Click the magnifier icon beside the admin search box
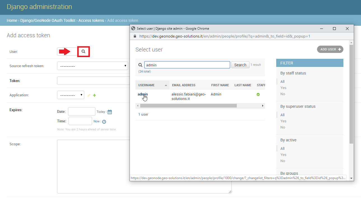The image size is (361, 201). (140, 65)
